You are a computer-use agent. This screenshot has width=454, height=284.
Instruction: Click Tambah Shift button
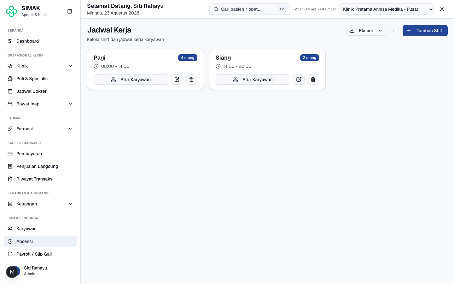tap(425, 31)
